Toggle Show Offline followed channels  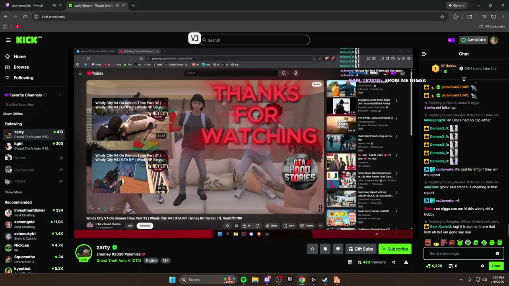coord(13,114)
